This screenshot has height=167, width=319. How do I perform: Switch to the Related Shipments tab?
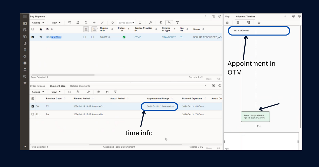click(80, 86)
